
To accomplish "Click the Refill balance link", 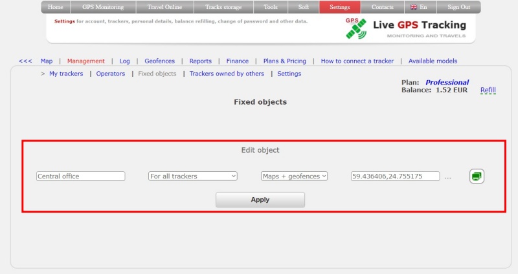I will 488,90.
